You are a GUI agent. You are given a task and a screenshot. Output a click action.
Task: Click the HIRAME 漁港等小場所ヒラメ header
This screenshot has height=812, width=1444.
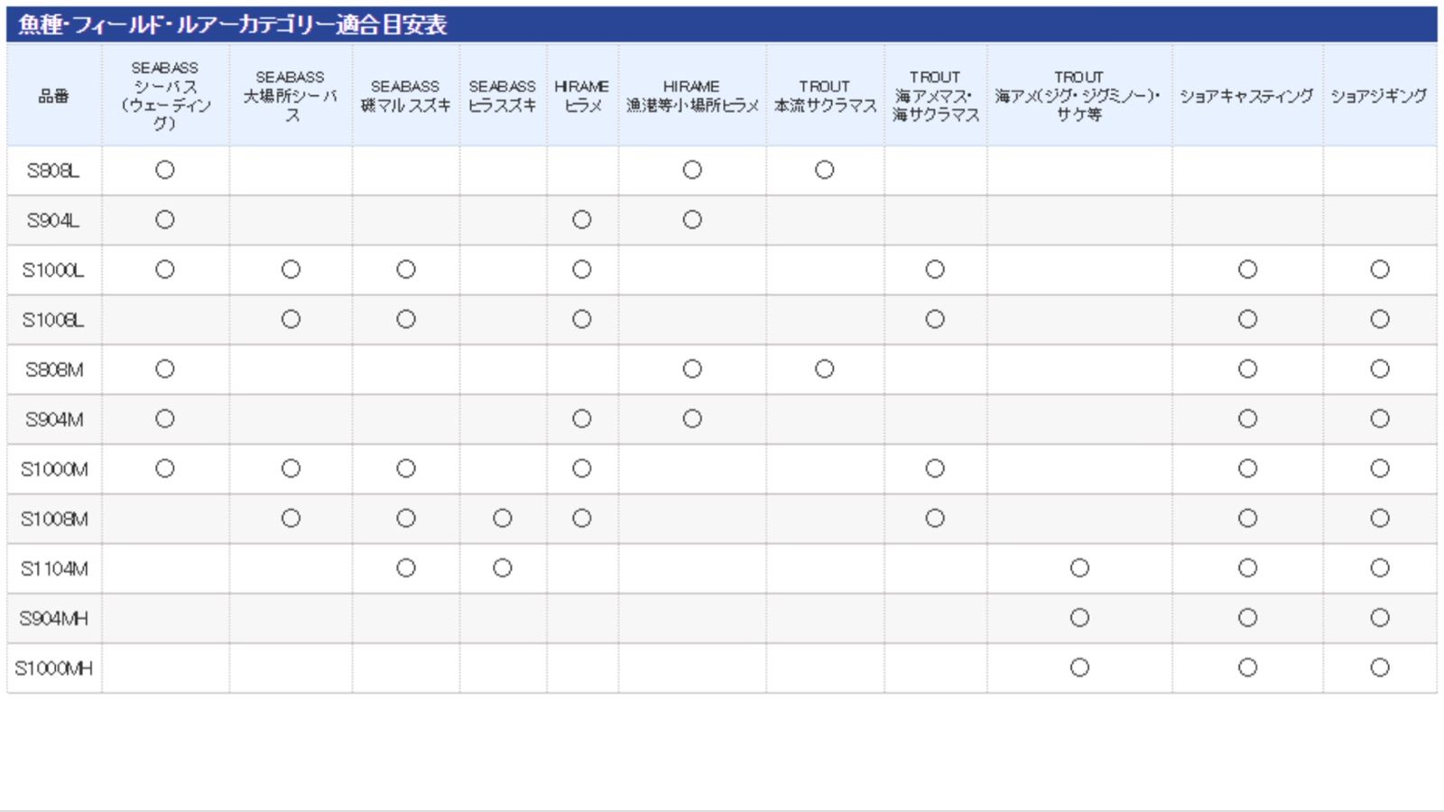coord(692,96)
